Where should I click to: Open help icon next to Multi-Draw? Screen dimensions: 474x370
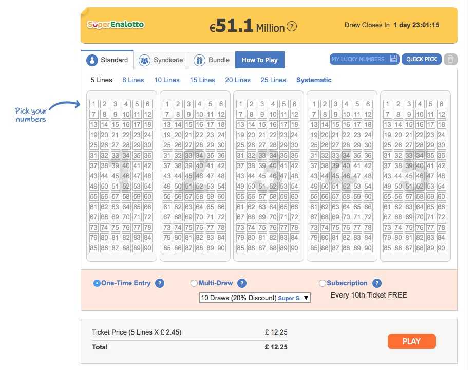pyautogui.click(x=242, y=283)
